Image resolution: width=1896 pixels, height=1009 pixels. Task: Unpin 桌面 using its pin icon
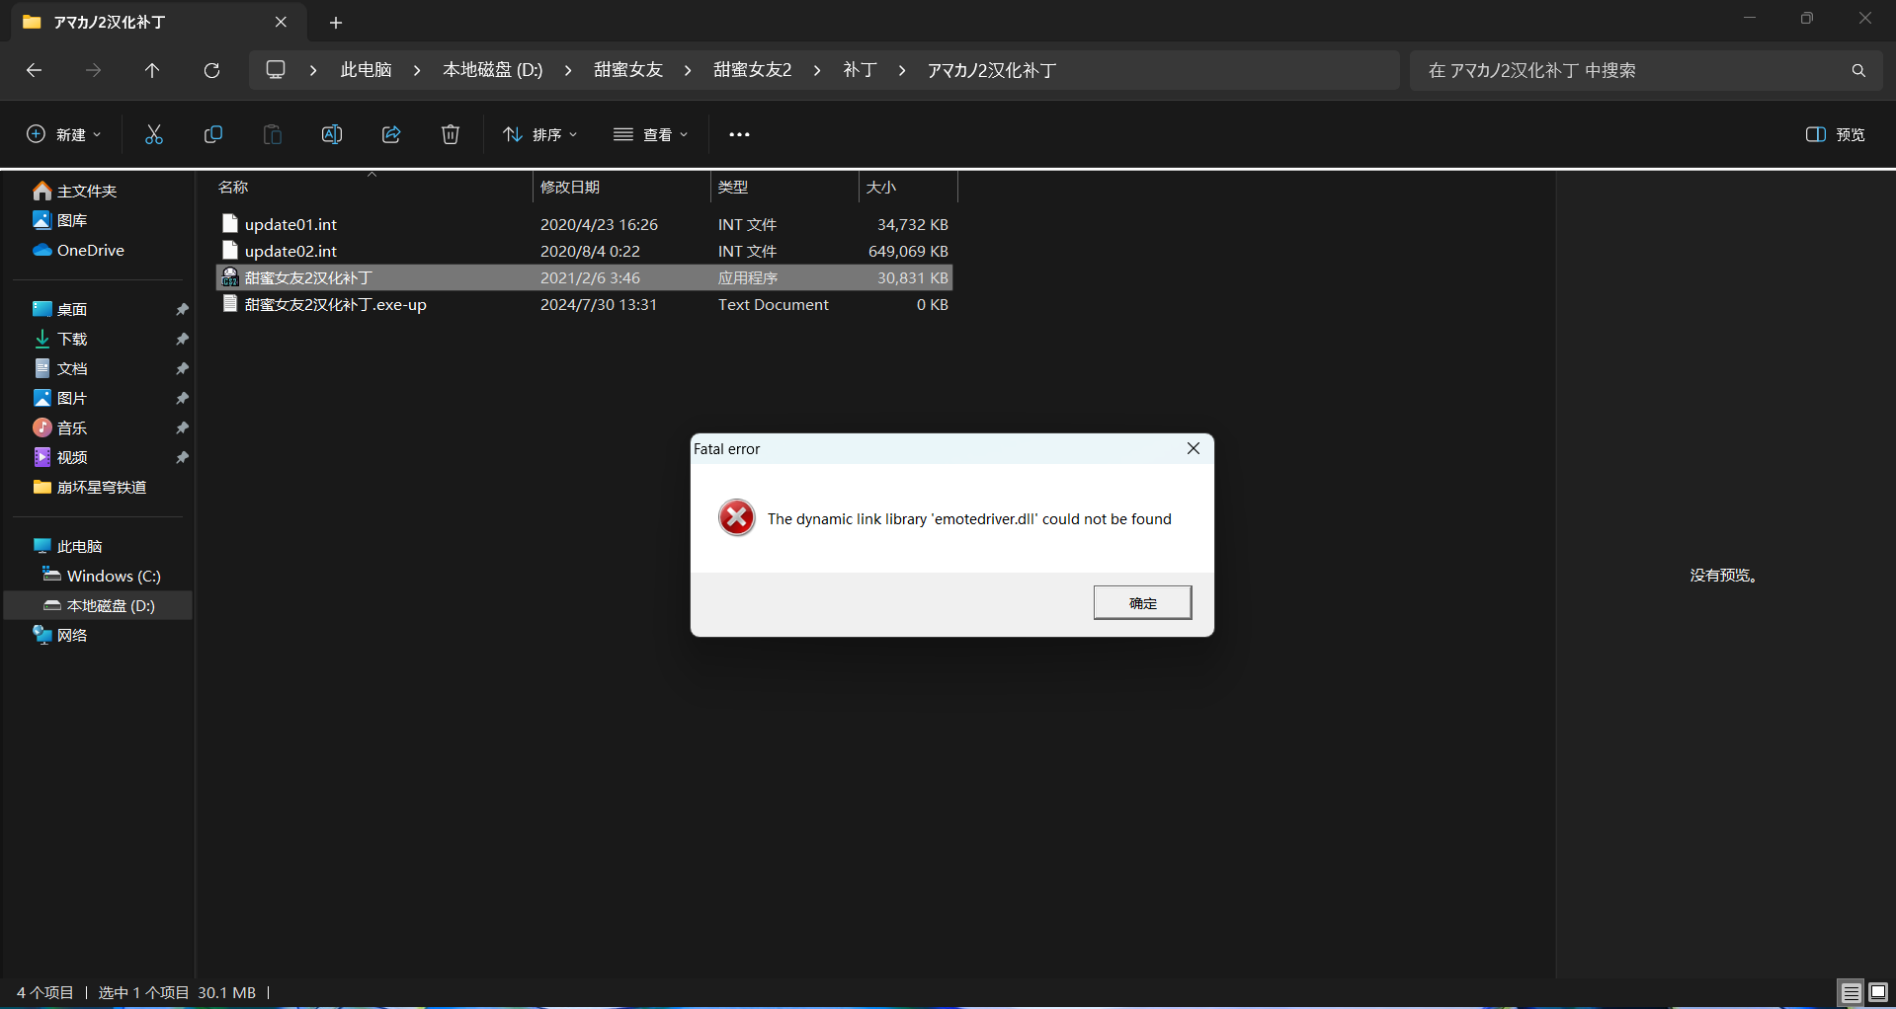point(182,309)
